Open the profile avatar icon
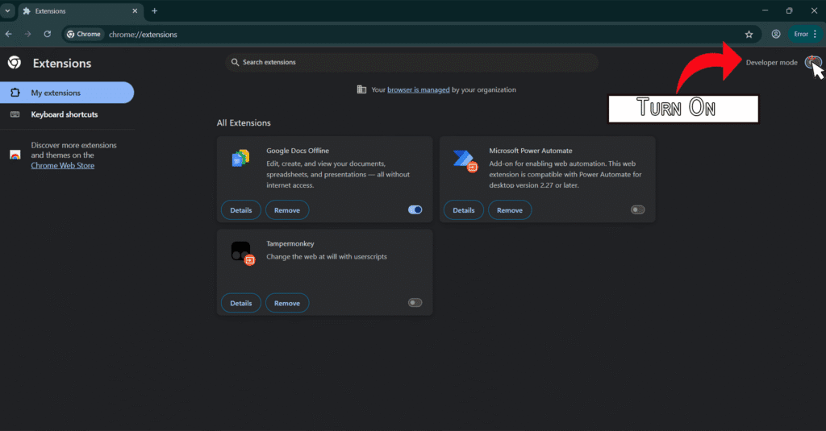826x431 pixels. [x=776, y=34]
